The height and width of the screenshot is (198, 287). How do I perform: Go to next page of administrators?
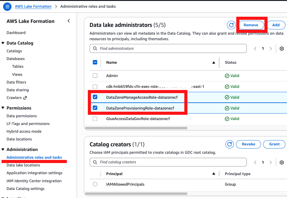(271, 49)
